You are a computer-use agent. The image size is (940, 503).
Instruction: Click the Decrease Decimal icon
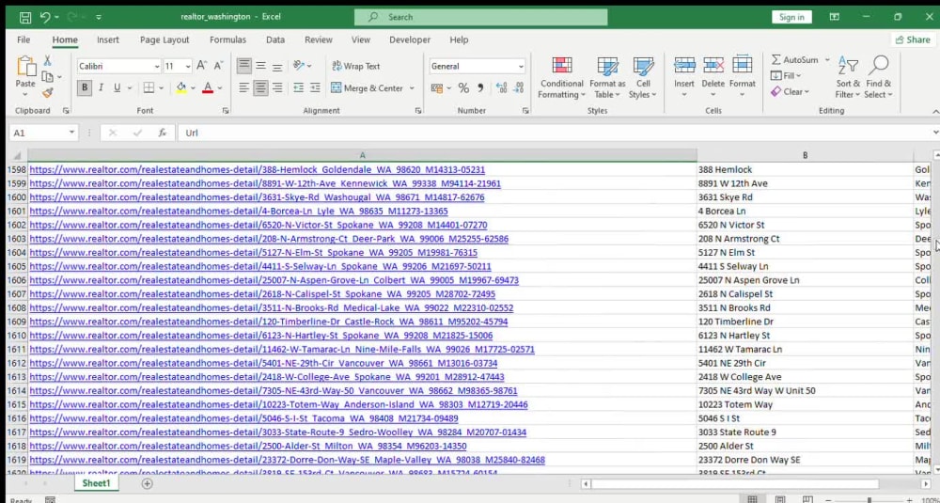519,88
